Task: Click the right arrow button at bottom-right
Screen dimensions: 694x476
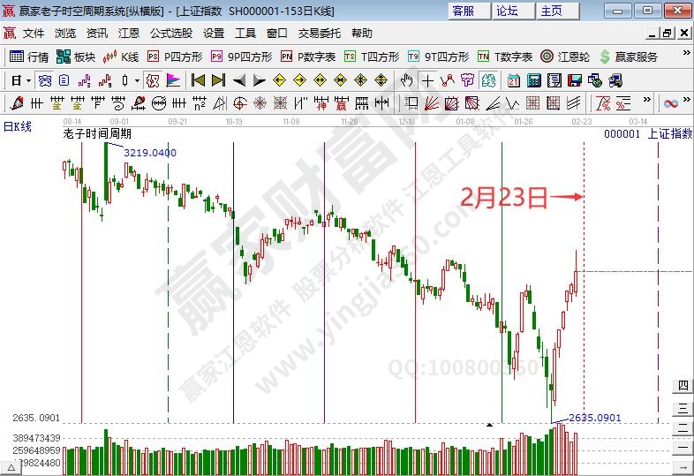Action: [683, 467]
